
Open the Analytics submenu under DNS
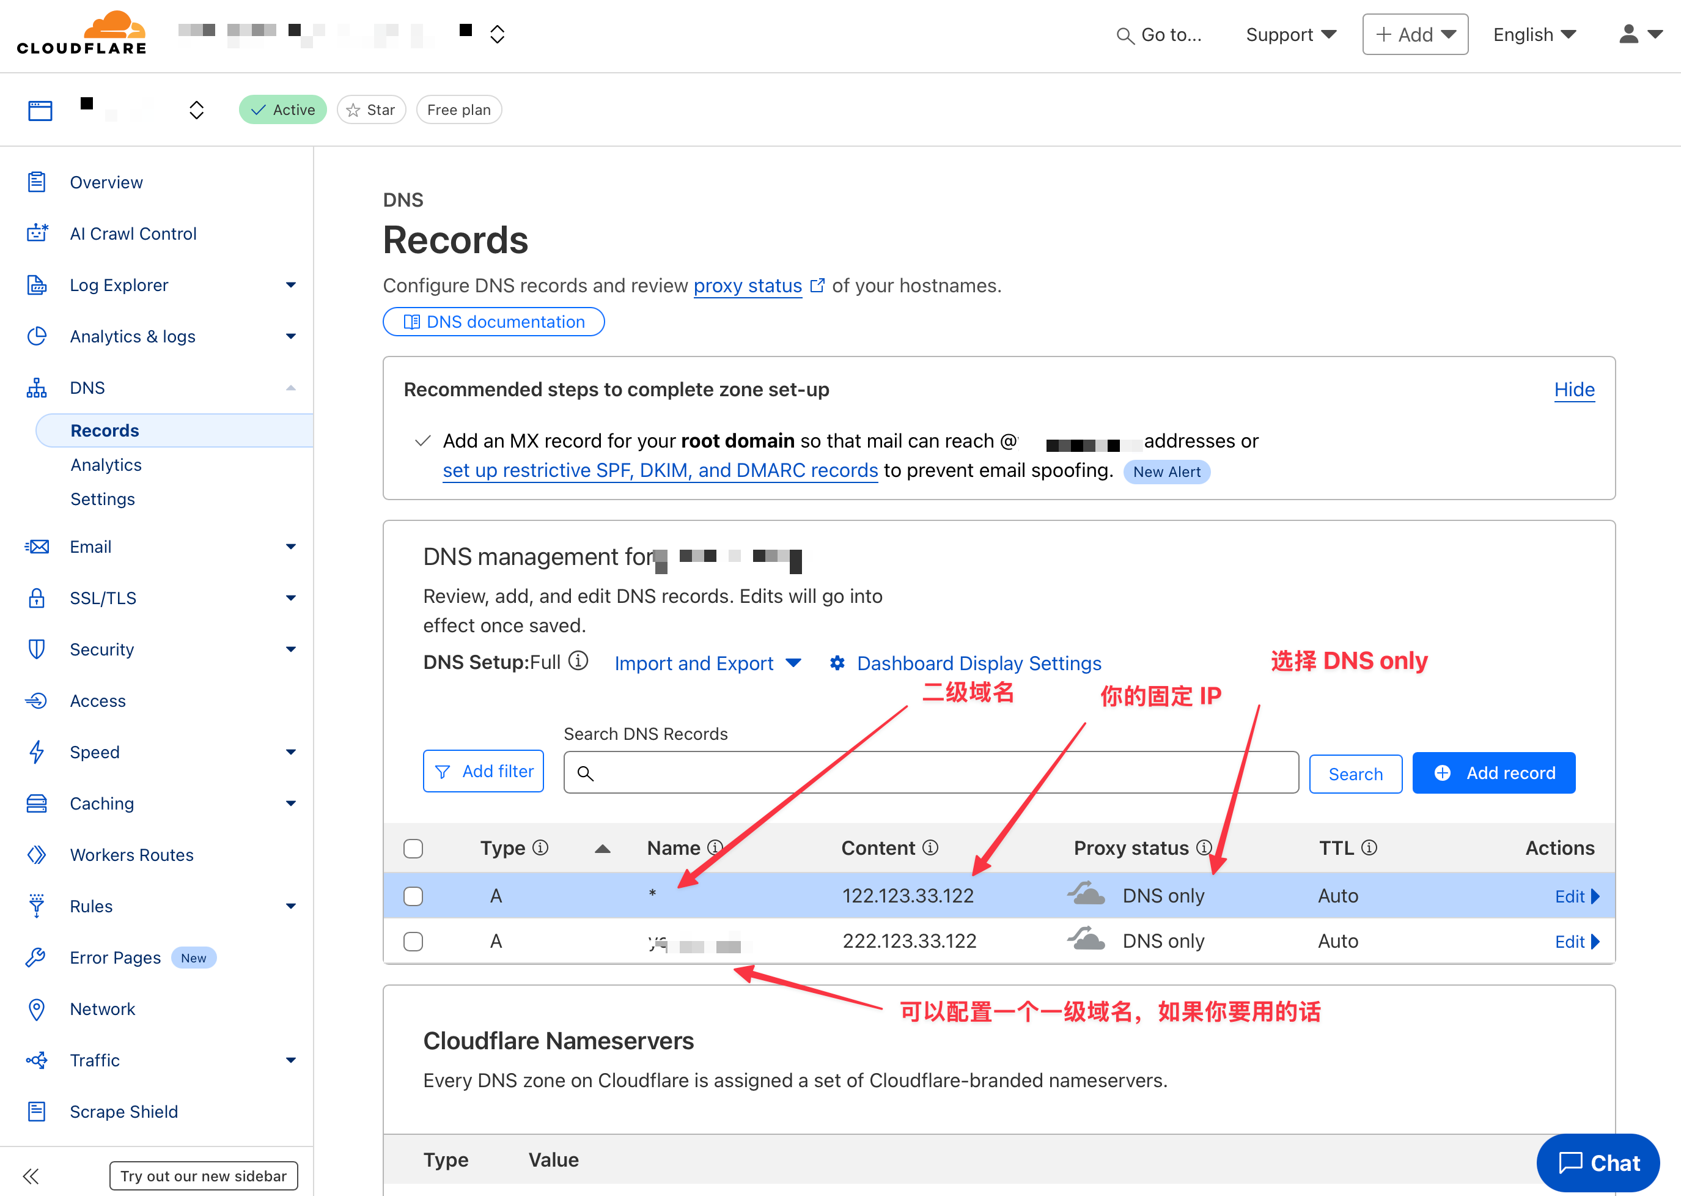click(106, 465)
